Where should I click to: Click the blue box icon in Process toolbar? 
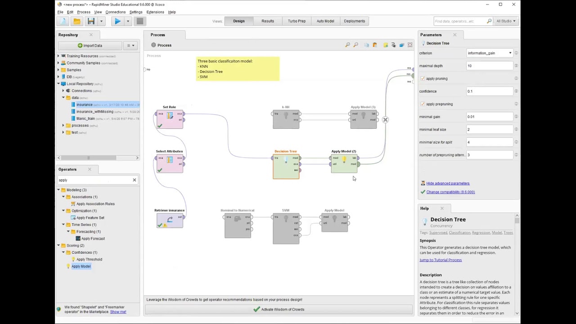[x=401, y=45]
